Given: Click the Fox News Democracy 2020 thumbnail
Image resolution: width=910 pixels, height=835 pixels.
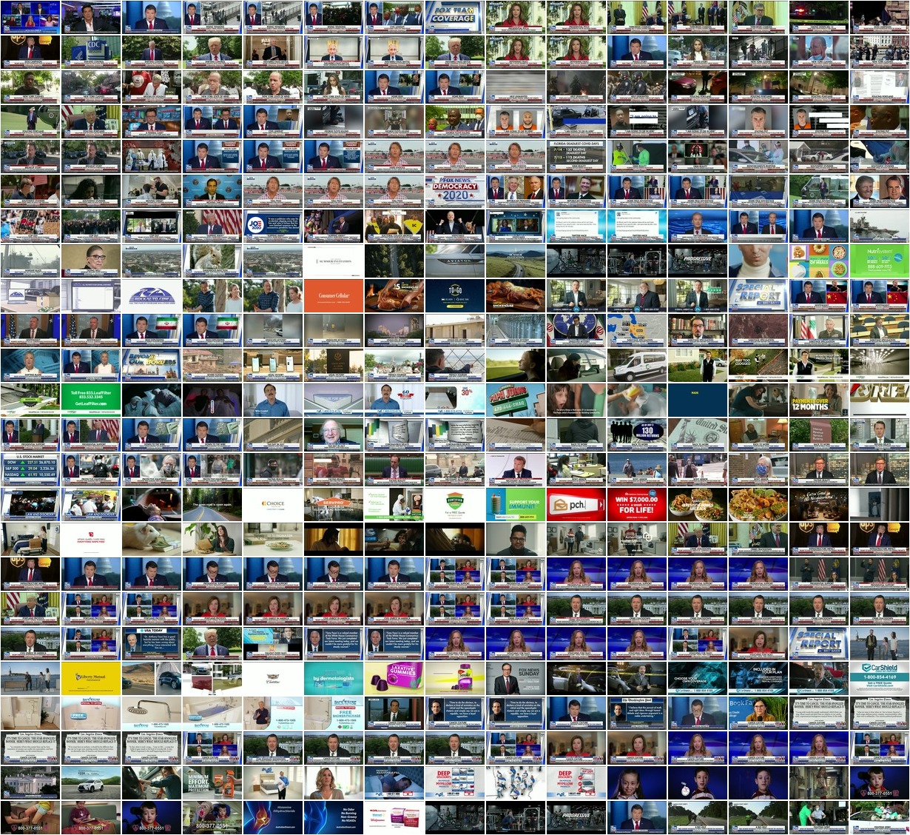Looking at the screenshot, I should click(x=454, y=191).
